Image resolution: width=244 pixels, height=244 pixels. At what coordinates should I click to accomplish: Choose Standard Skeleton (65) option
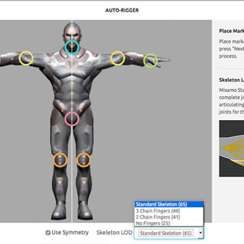click(x=169, y=204)
